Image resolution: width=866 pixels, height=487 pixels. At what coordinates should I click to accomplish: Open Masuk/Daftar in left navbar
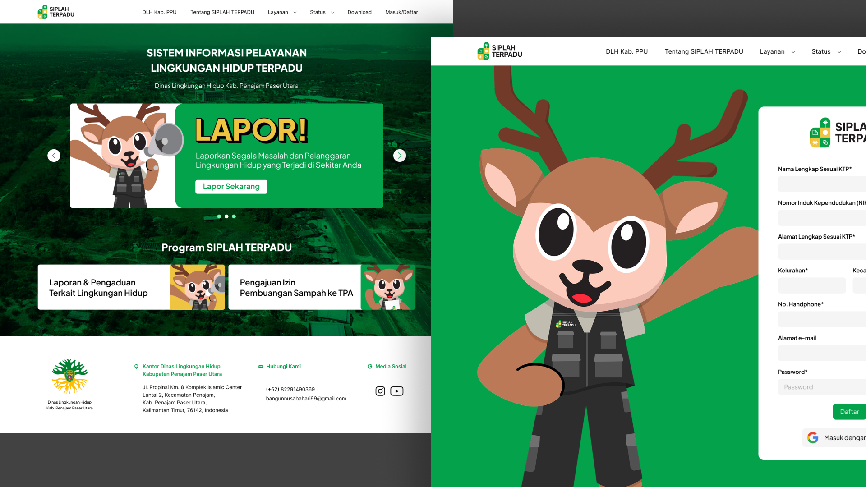401,12
